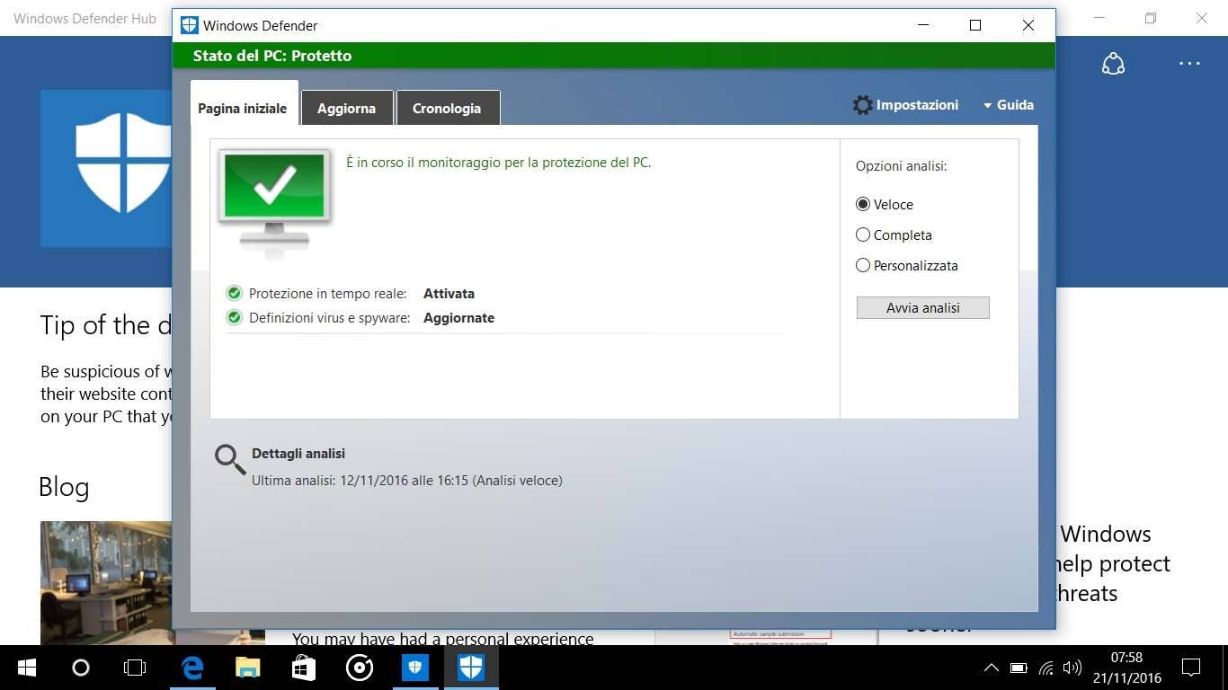Open the Action Center notification icon
The width and height of the screenshot is (1228, 690).
[x=1191, y=668]
